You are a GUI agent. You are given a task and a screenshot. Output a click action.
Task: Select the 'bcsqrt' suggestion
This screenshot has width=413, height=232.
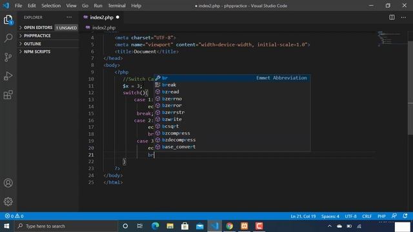pos(232,126)
